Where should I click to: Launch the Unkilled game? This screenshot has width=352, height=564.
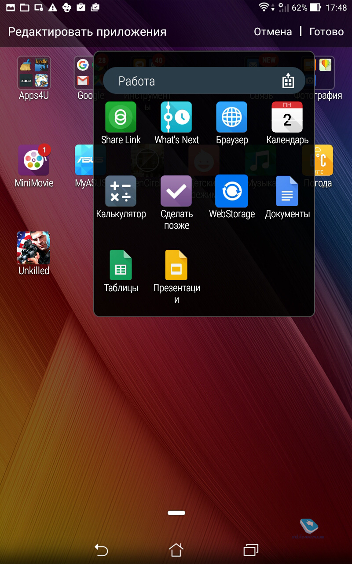(x=34, y=248)
